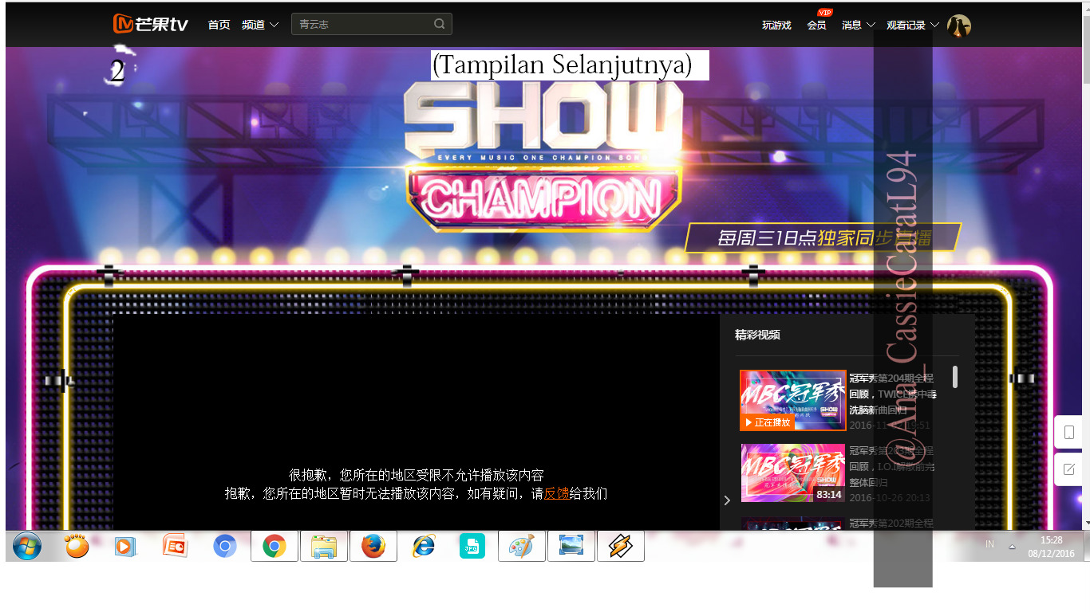Switch to Firefox taskbar window

[373, 546]
